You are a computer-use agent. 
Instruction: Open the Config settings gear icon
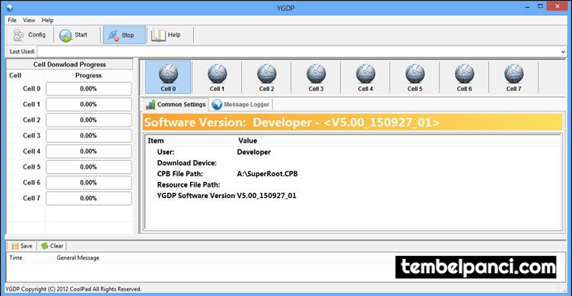tap(18, 36)
